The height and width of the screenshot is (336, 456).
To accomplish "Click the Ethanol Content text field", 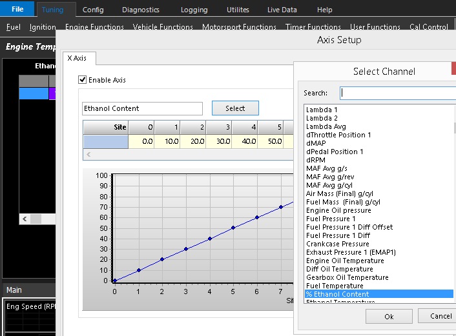I will pyautogui.click(x=142, y=108).
